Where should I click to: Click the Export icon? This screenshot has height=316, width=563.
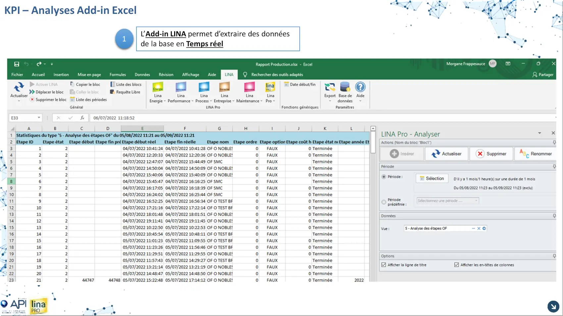pos(330,87)
